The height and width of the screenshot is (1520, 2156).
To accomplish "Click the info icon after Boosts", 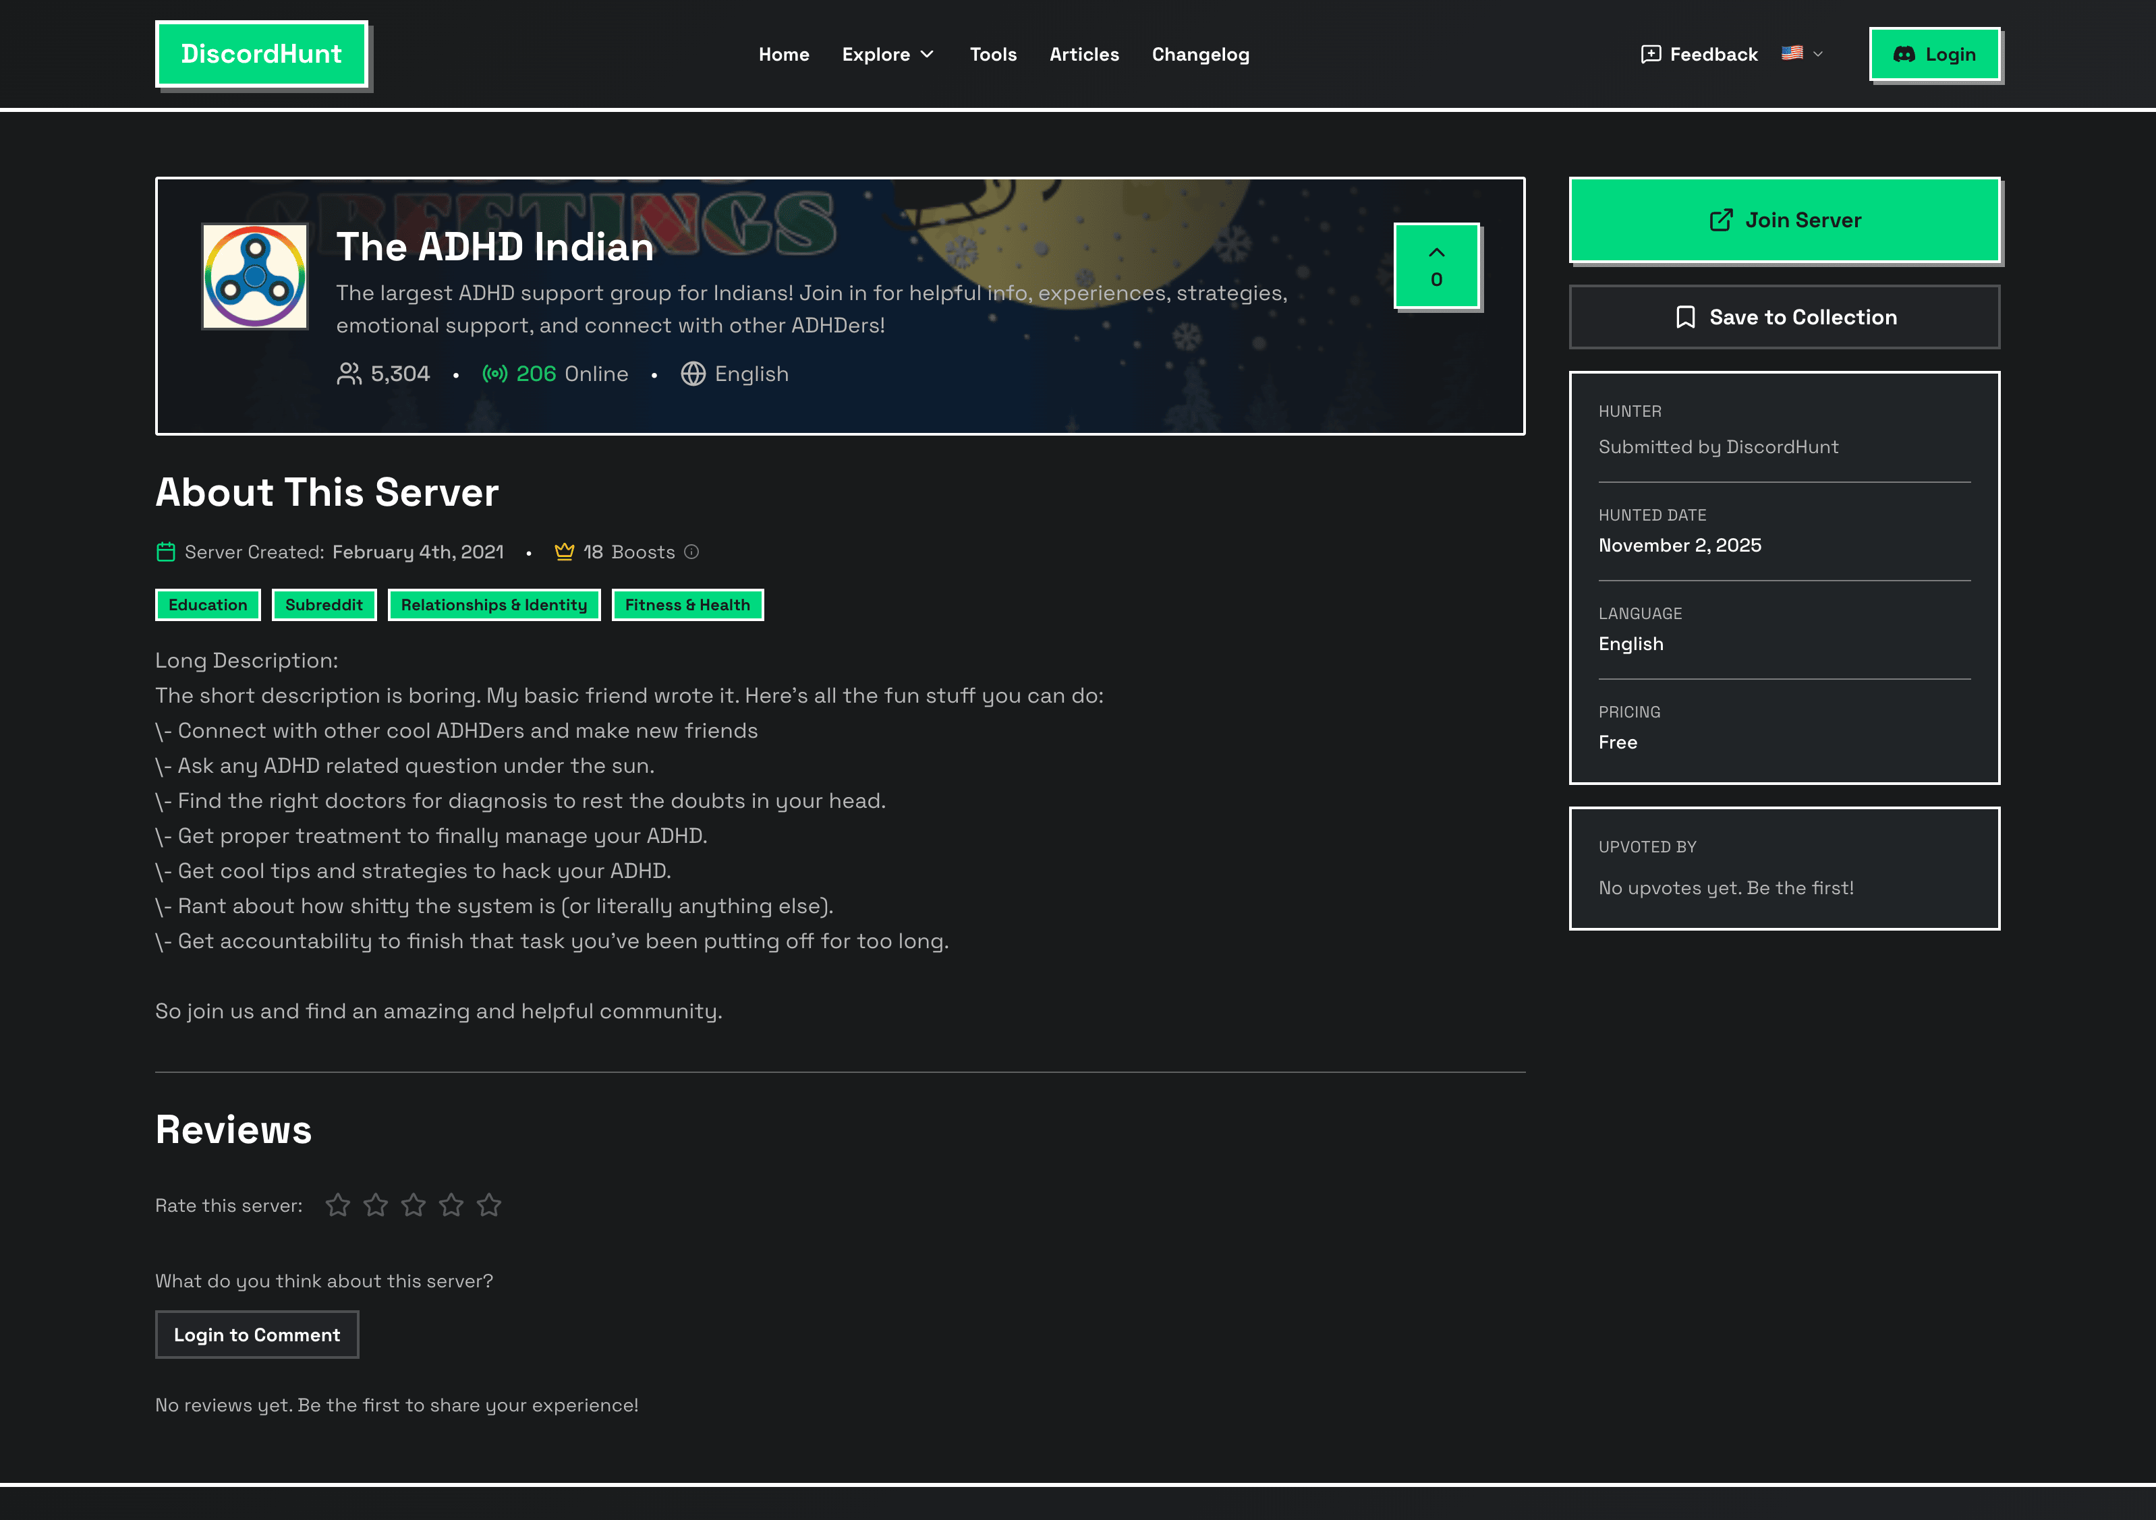I will pyautogui.click(x=691, y=552).
